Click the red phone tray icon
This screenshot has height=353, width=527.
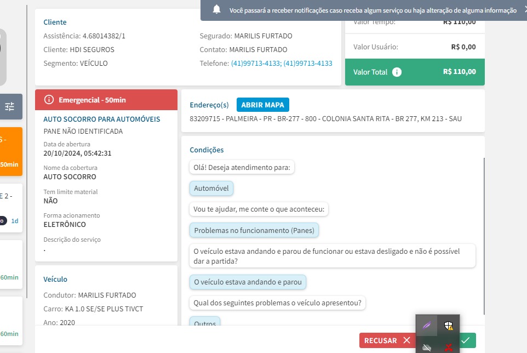448,347
